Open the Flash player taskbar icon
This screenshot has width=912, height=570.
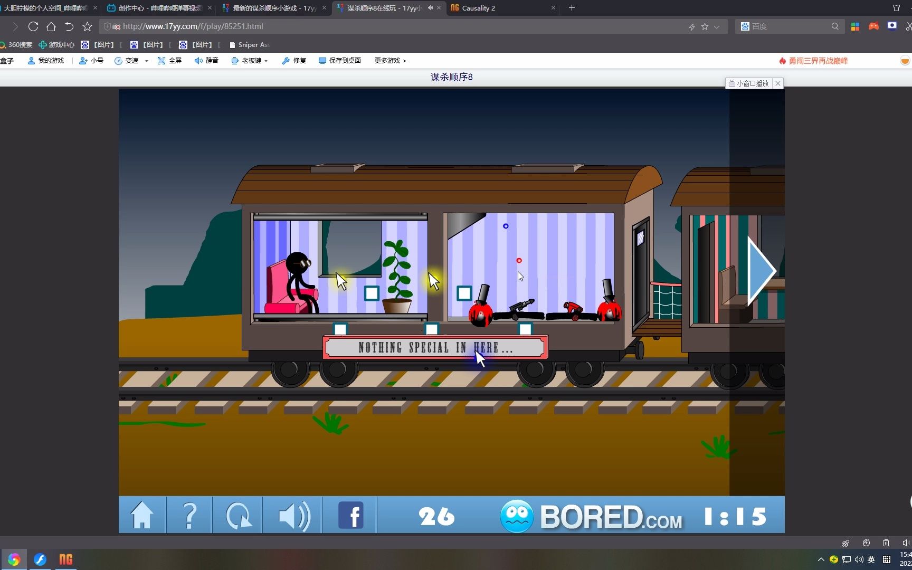click(40, 559)
